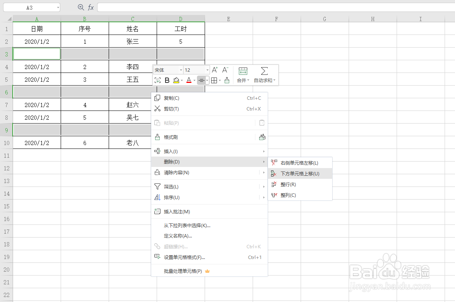Click the Filter funnel icon
This screenshot has height=302, width=455.
click(x=157, y=186)
